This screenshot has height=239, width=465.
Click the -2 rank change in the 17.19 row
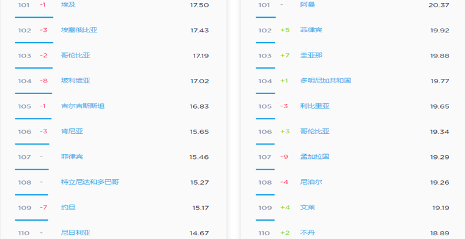tap(43, 56)
